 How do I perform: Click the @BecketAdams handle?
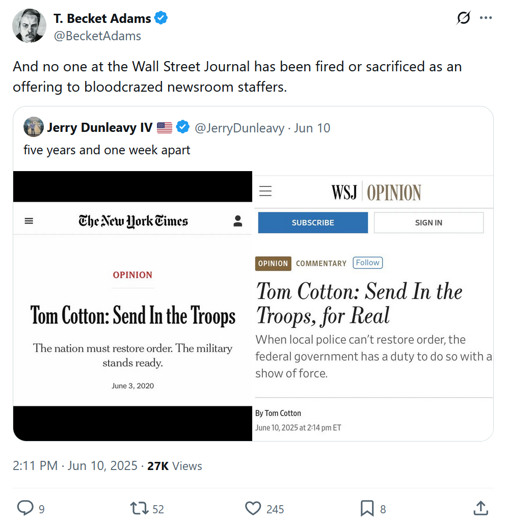[97, 36]
